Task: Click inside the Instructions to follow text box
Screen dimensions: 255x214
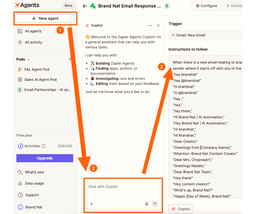Action: 206,127
